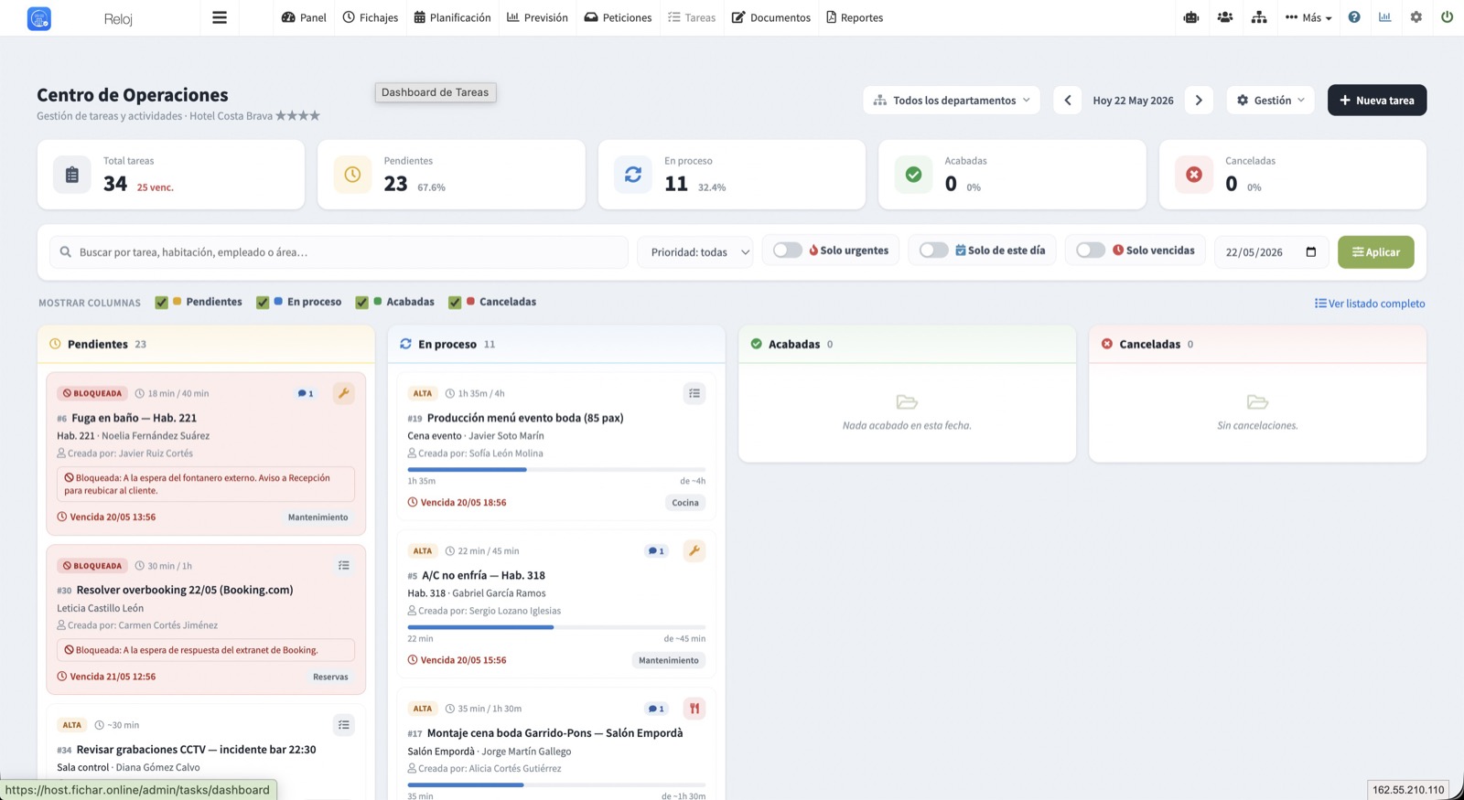Open the organization chart icon
The image size is (1464, 800).
(1259, 17)
